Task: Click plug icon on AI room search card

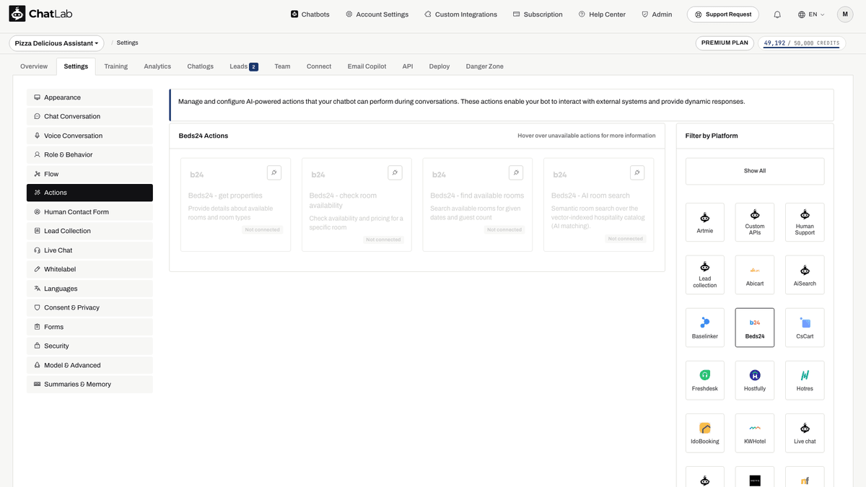Action: pos(637,172)
